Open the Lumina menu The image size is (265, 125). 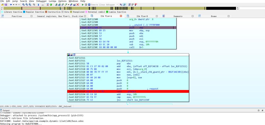(x=52, y=1)
